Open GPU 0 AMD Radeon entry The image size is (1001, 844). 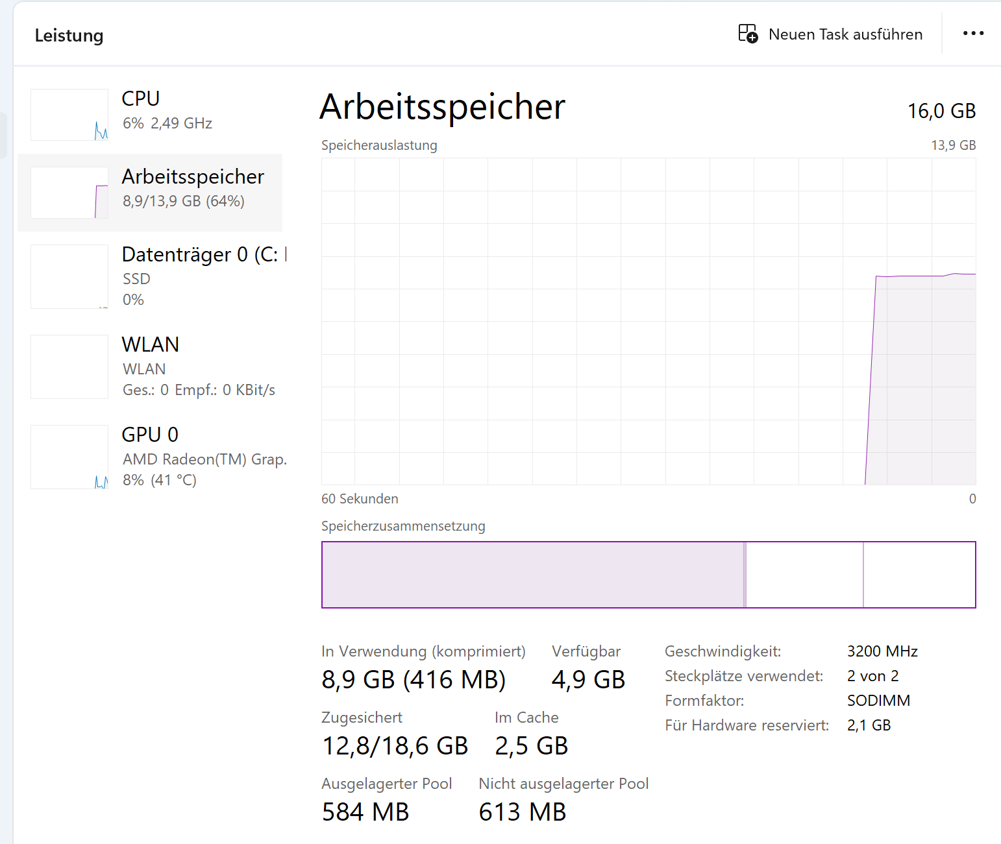point(150,457)
